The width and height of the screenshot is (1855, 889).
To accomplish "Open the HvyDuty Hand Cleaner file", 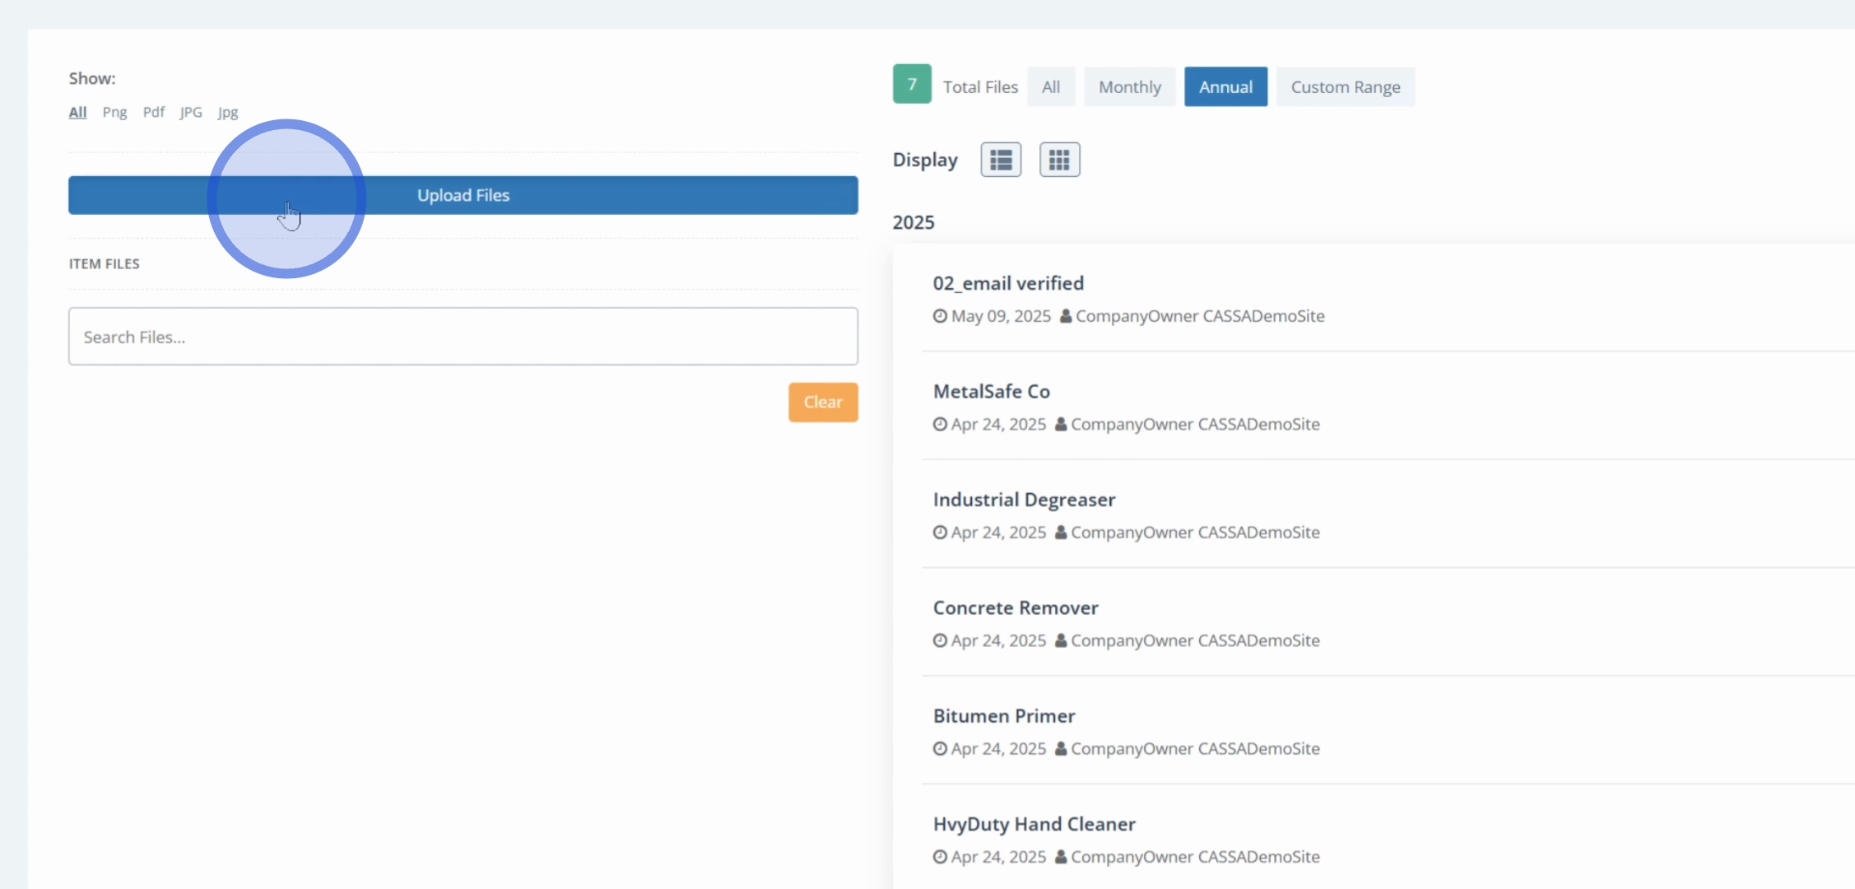I will 1034,825.
